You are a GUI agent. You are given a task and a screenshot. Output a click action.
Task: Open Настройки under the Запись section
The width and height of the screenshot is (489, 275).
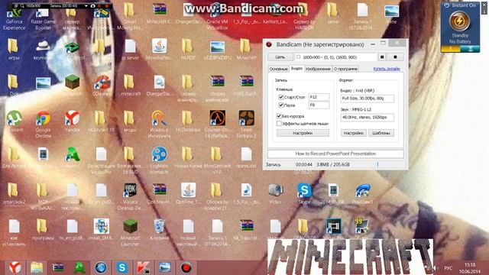[303, 133]
